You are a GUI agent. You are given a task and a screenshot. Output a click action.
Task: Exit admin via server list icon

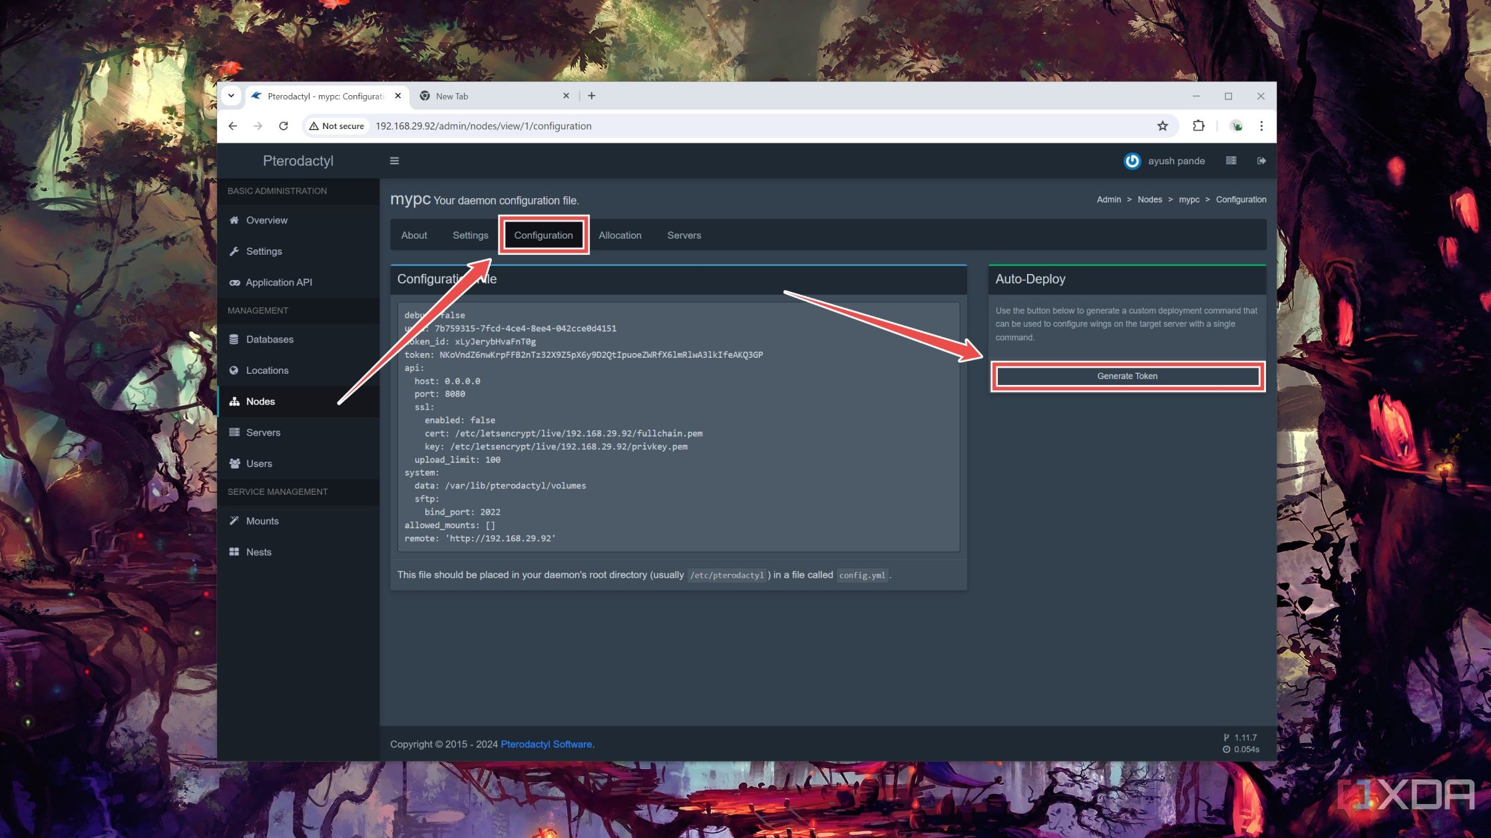1231,161
